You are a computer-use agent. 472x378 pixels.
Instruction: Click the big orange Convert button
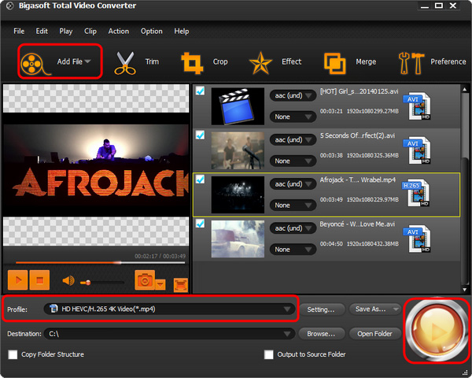pyautogui.click(x=436, y=330)
